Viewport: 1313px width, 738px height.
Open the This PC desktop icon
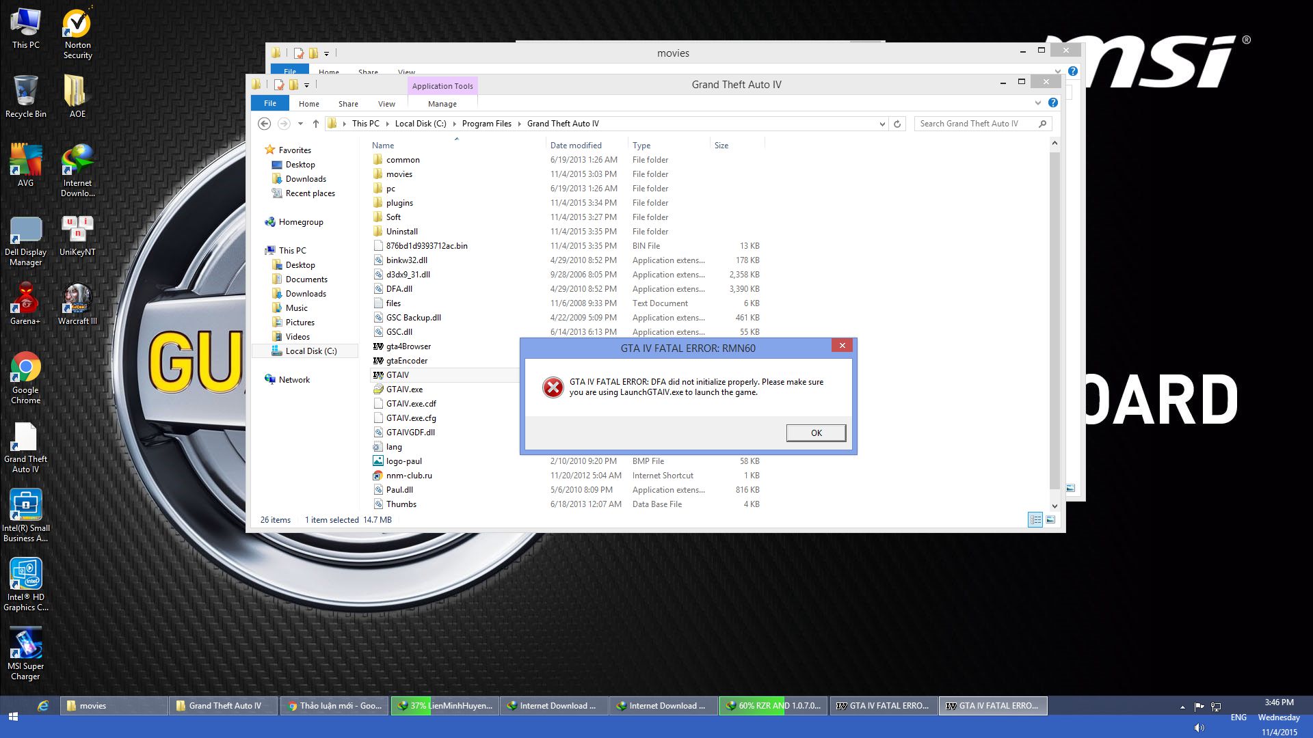(26, 29)
